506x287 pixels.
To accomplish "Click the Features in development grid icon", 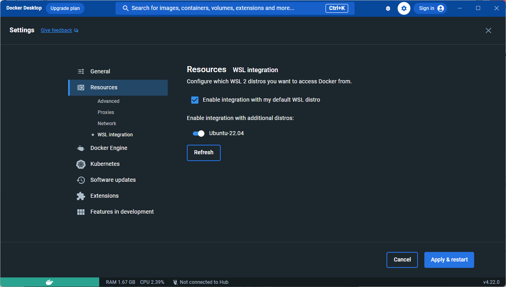I will (81, 212).
